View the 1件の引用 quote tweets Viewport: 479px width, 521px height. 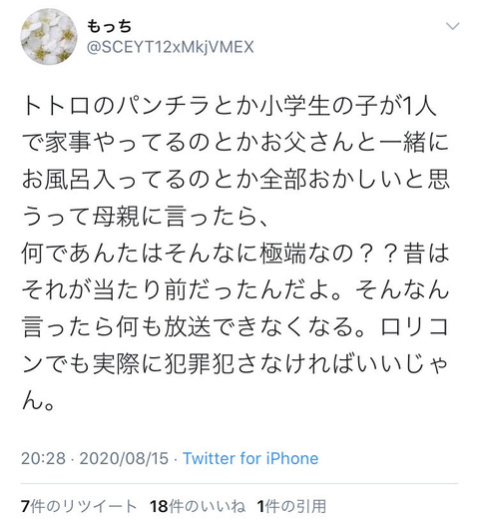tap(291, 506)
